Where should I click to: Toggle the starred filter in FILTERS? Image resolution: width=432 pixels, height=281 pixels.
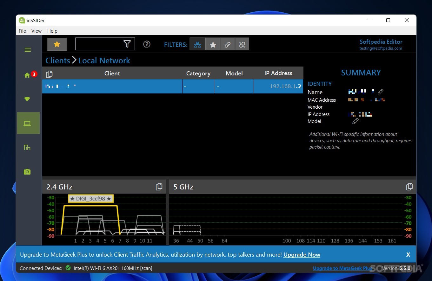coord(213,44)
